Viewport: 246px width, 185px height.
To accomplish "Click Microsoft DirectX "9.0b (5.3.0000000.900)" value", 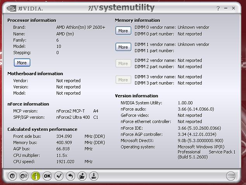I will coord(201,141).
